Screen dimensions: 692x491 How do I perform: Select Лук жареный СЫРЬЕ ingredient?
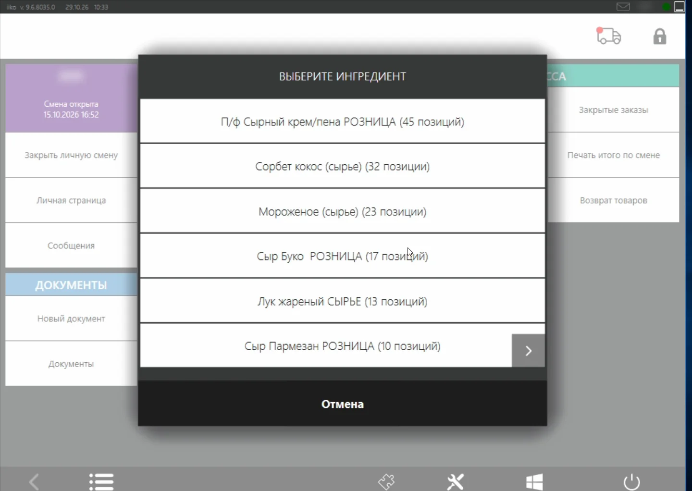click(x=343, y=301)
